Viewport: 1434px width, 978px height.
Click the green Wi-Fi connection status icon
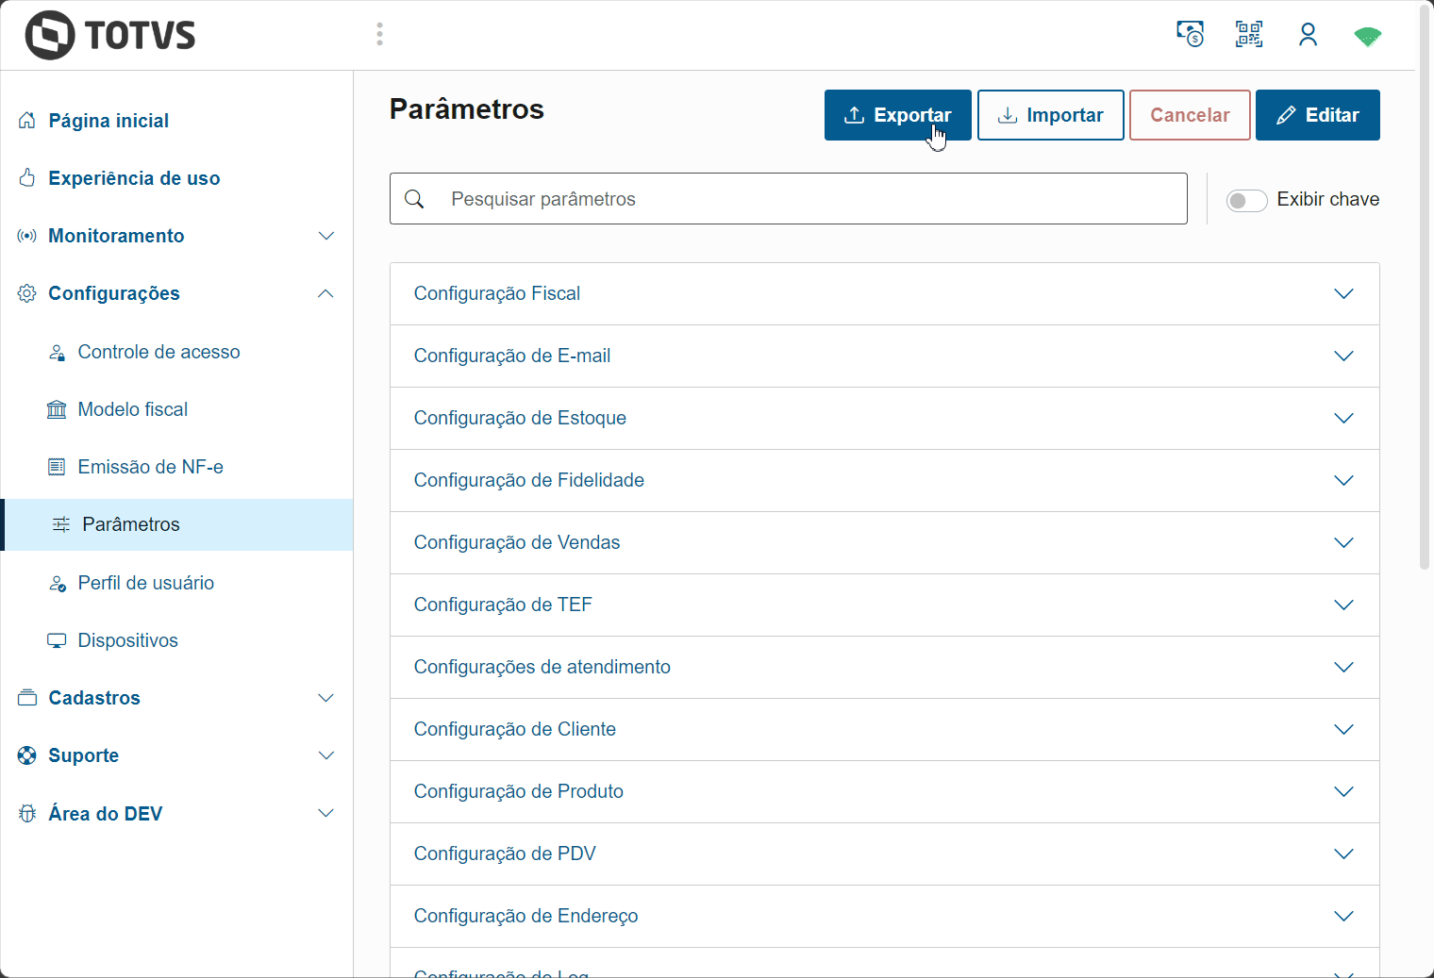pos(1367,37)
